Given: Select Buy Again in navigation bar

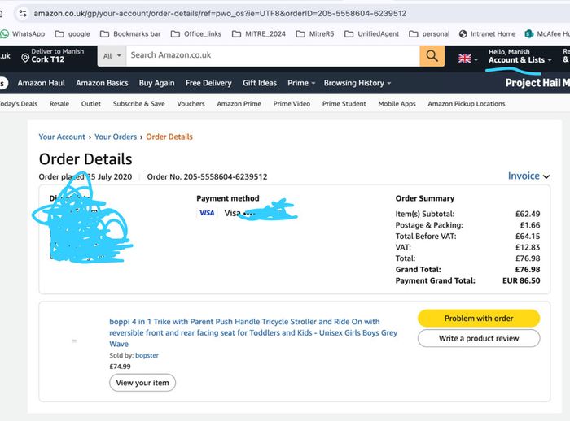Looking at the screenshot, I should coord(156,83).
